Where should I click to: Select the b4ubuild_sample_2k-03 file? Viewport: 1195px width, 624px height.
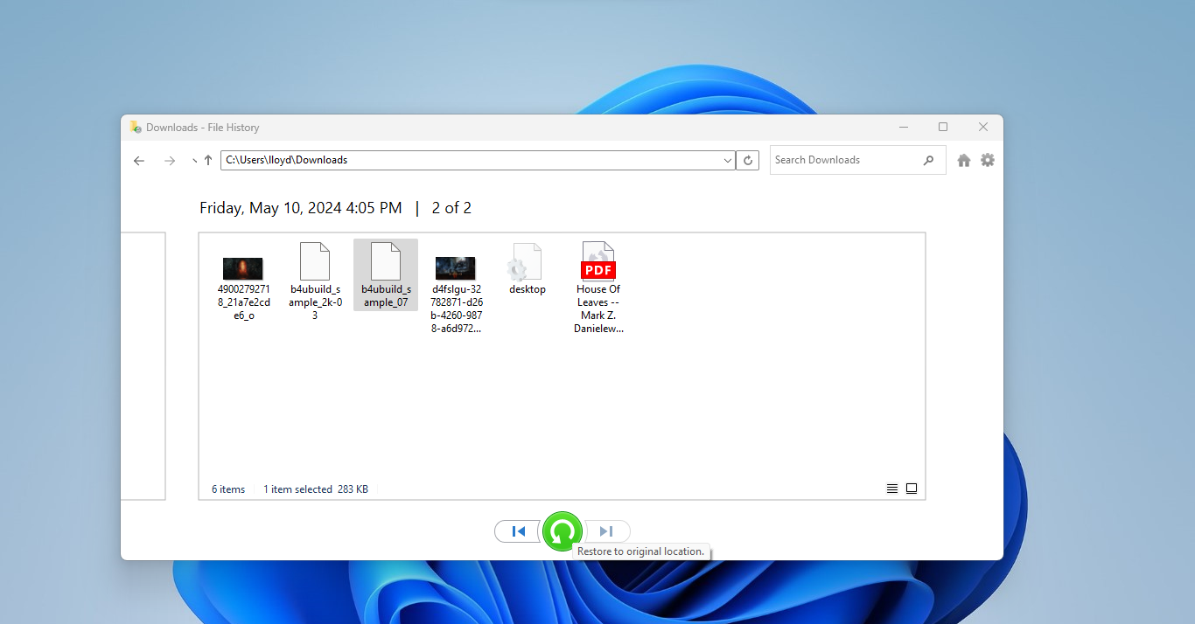point(315,281)
